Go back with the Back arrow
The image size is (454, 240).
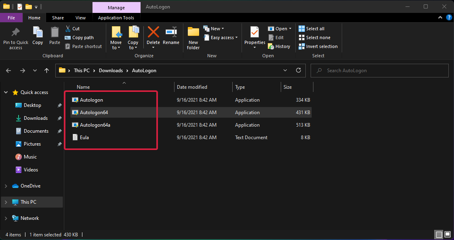coord(8,71)
